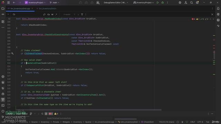The height and width of the screenshot is (124, 221).
Task: Click the CheckSlotConstraints function name
Action: [x=57, y=34]
